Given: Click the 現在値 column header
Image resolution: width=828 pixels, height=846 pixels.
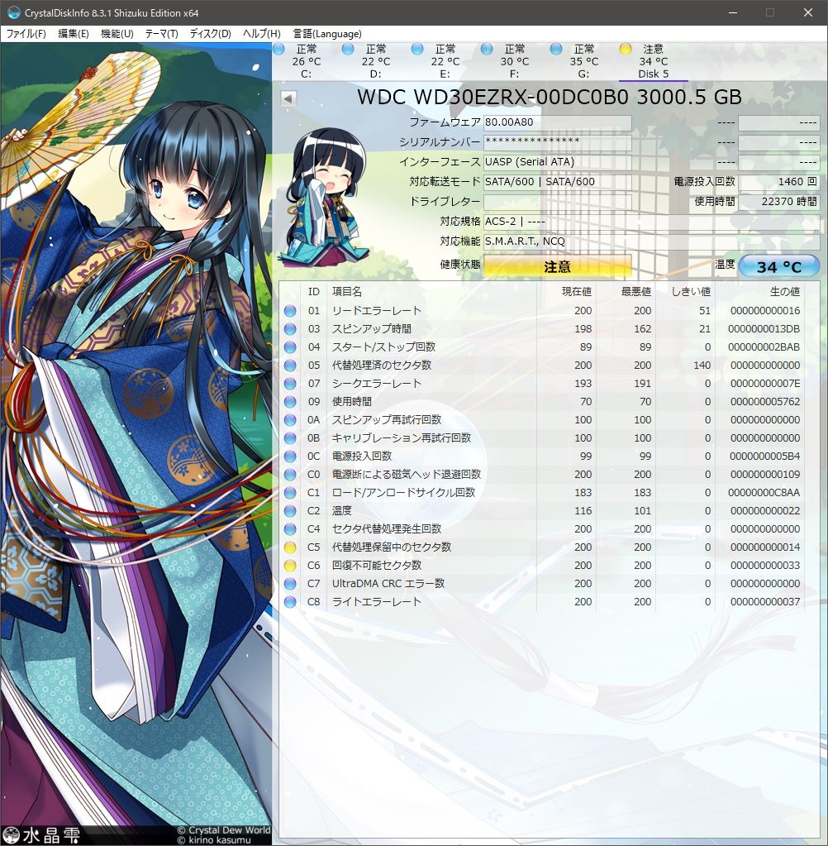Looking at the screenshot, I should click(x=576, y=292).
